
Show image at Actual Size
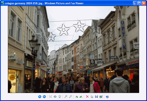(x=55, y=97)
